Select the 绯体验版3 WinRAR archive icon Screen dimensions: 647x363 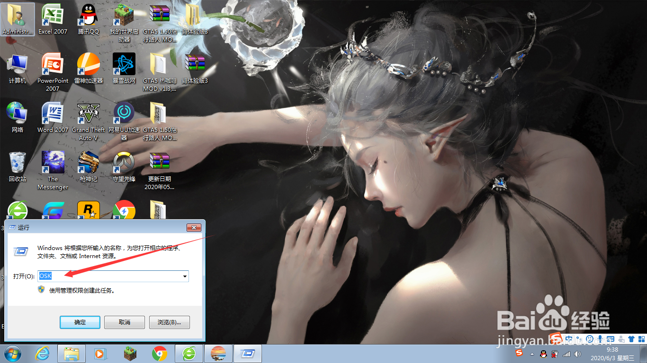[195, 69]
